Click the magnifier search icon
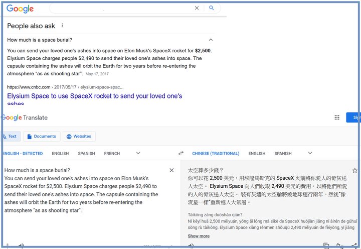 point(212,8)
